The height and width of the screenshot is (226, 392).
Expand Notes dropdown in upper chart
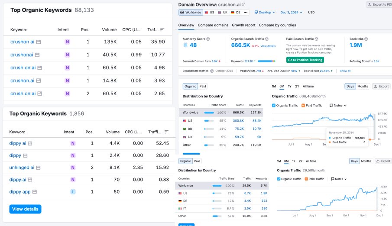click(x=338, y=105)
